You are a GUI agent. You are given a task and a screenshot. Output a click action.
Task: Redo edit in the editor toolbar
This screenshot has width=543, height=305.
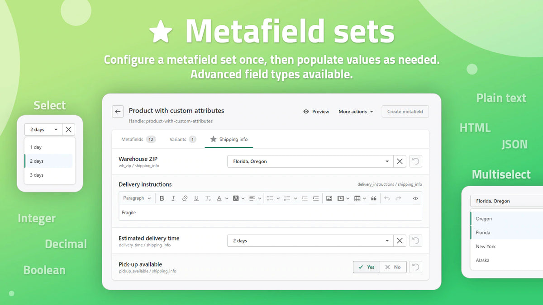coord(398,198)
